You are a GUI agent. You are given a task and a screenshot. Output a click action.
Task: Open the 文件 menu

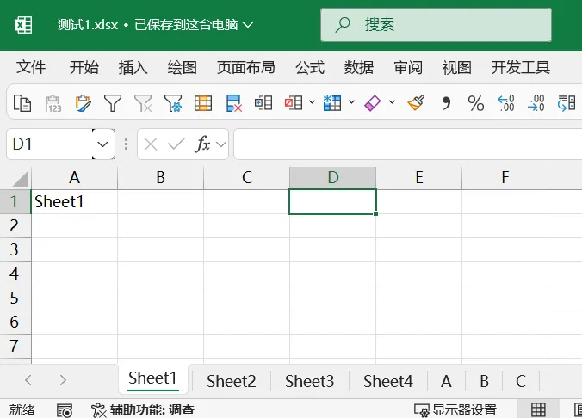click(31, 67)
